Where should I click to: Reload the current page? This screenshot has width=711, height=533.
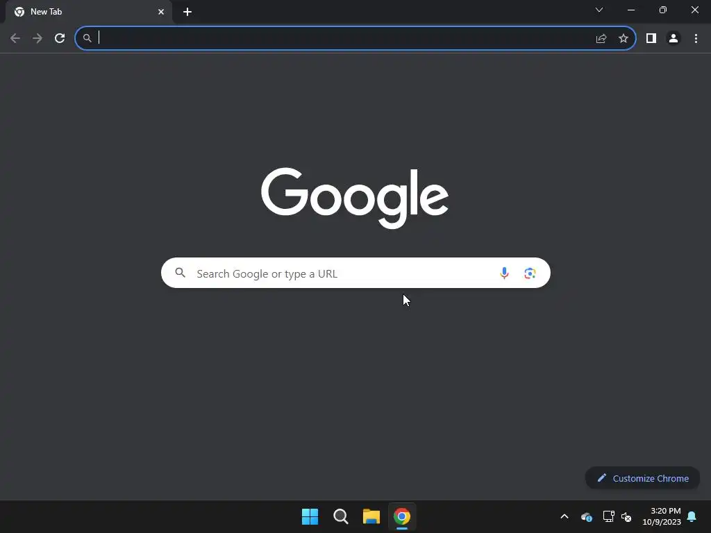click(60, 38)
